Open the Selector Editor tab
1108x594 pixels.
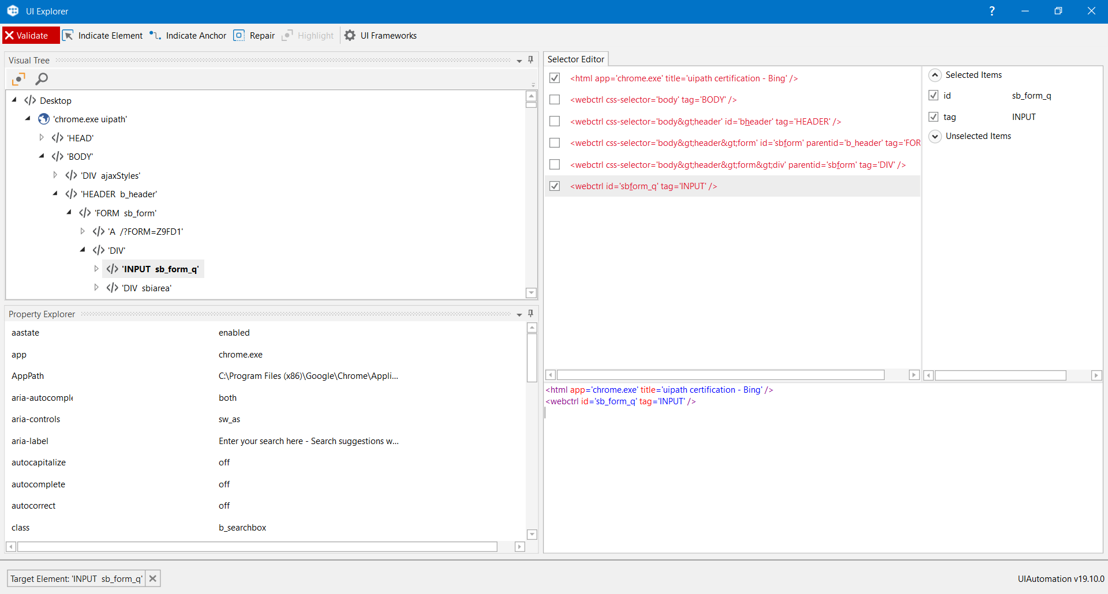(x=575, y=59)
